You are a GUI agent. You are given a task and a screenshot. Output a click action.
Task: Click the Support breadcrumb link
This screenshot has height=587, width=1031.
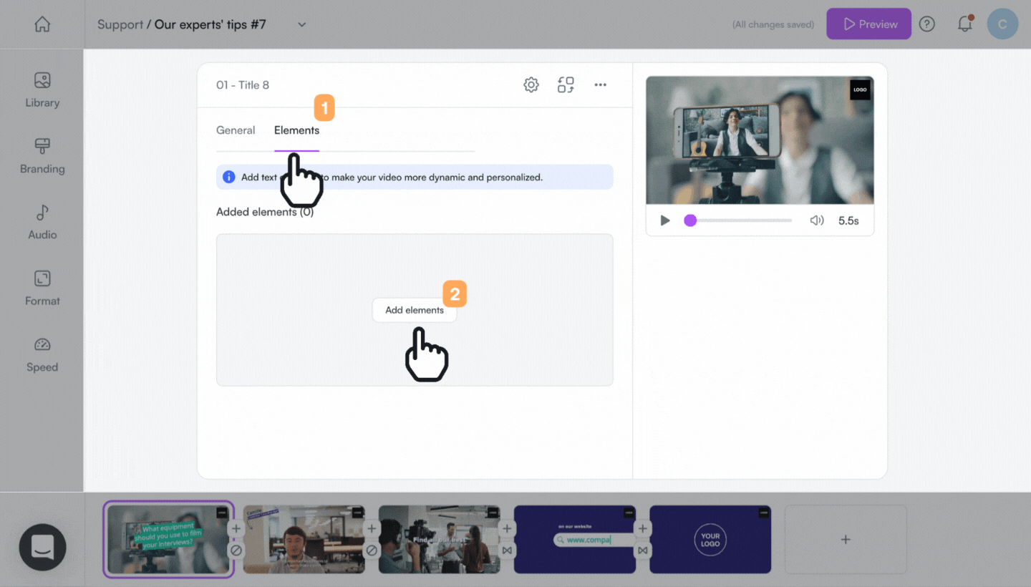(120, 24)
